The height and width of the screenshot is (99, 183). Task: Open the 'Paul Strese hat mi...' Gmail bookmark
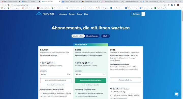point(29,8)
